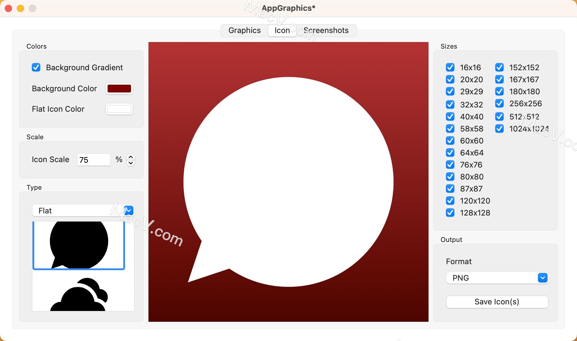Open the Flat Icon Color swatch
Image resolution: width=577 pixels, height=341 pixels.
click(119, 109)
